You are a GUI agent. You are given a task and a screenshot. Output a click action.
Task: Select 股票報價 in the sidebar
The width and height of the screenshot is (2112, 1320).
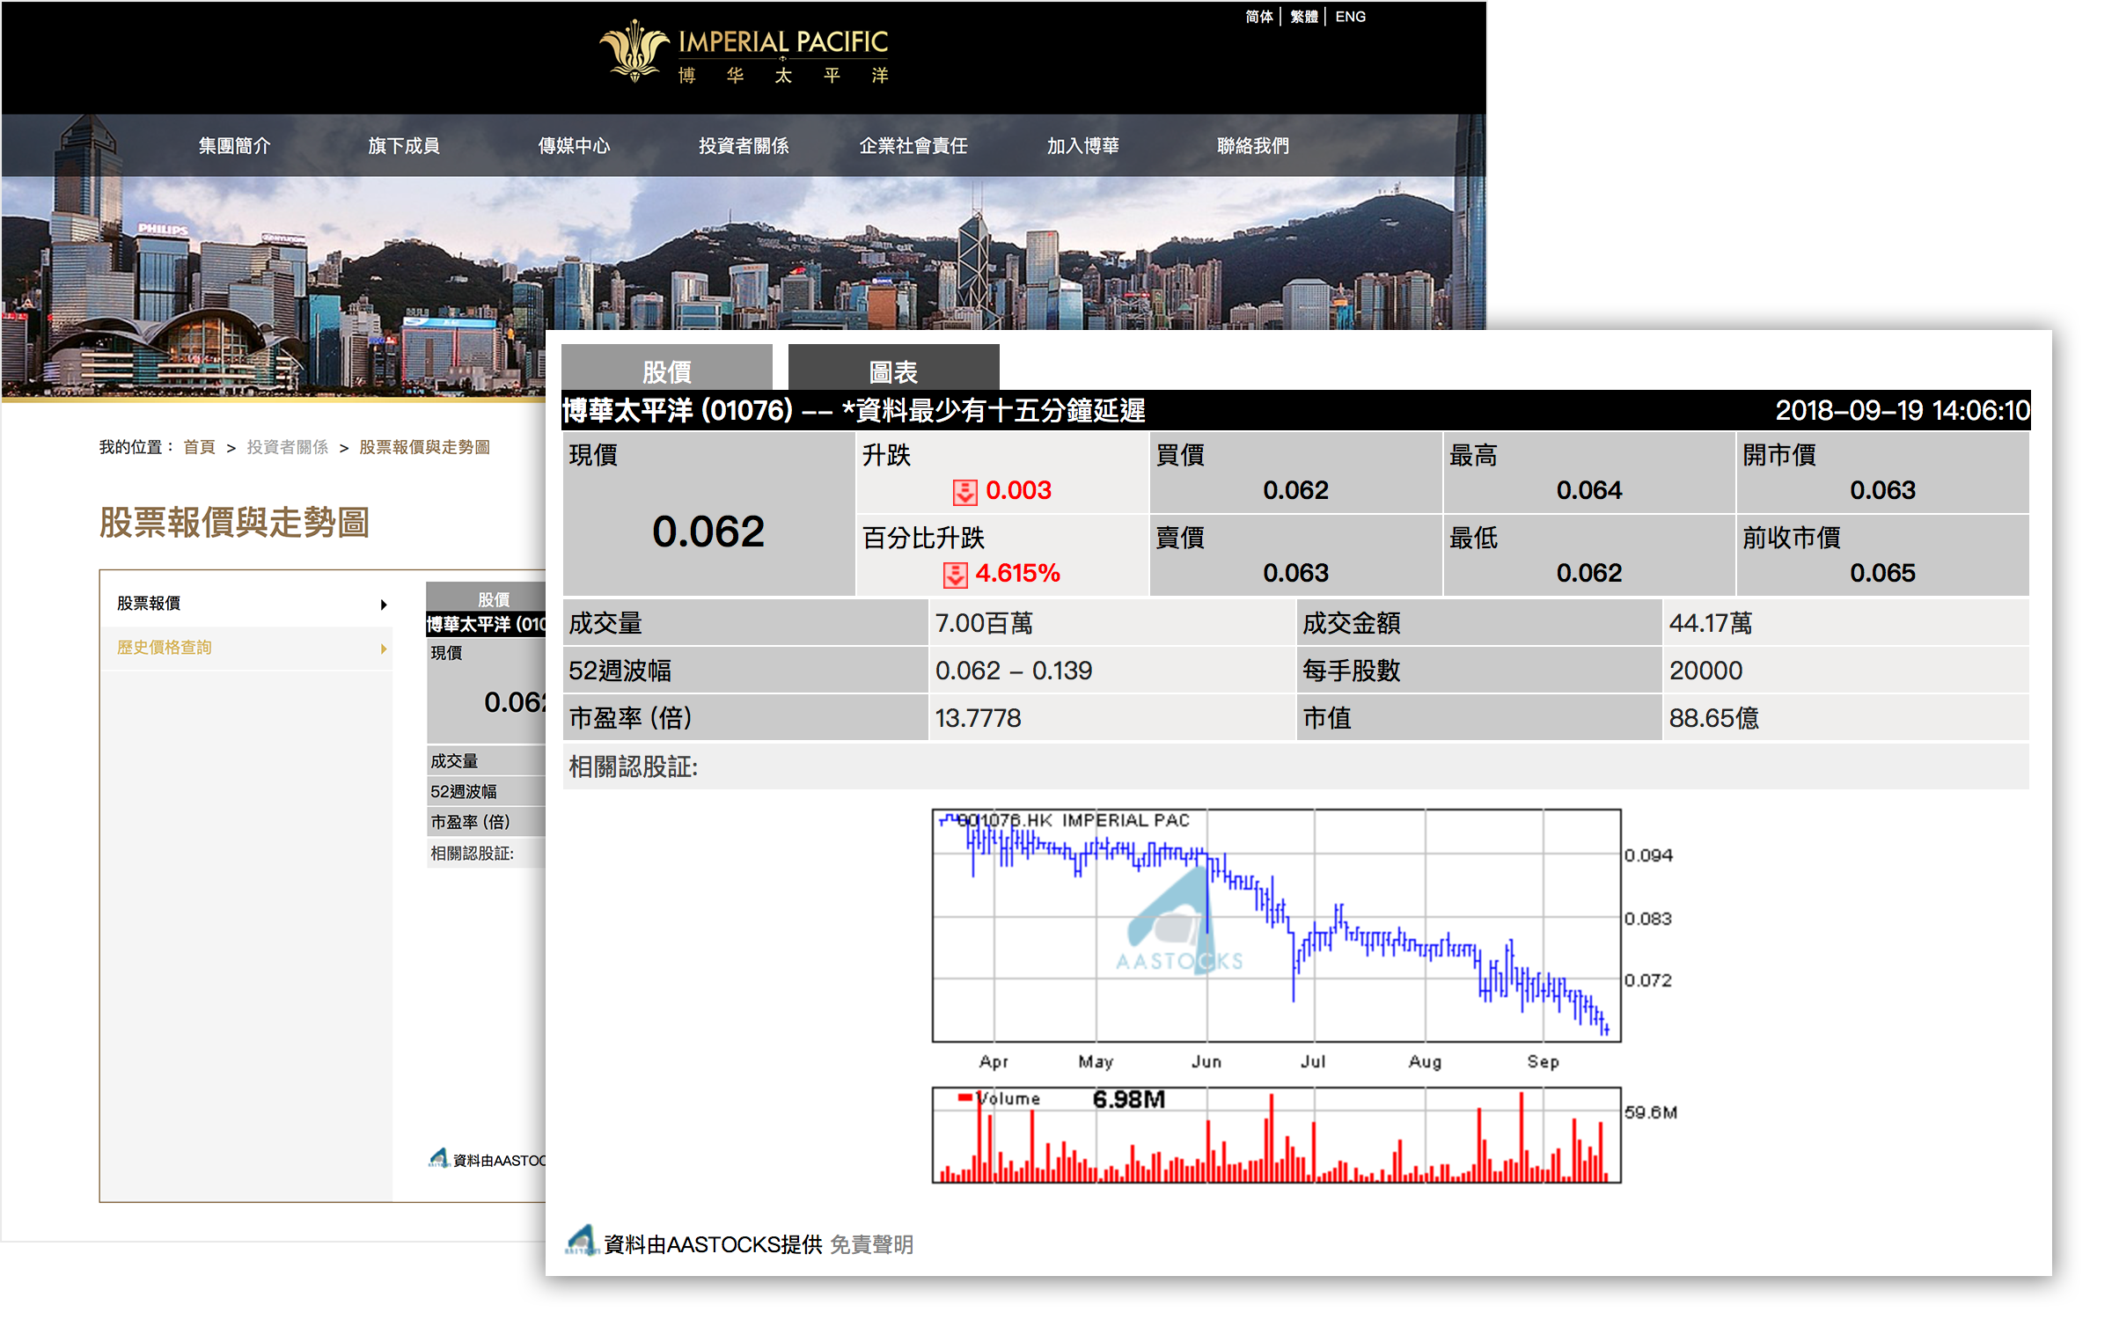click(x=246, y=604)
